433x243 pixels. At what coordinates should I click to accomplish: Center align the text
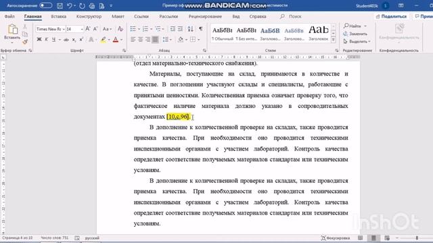[x=140, y=40]
